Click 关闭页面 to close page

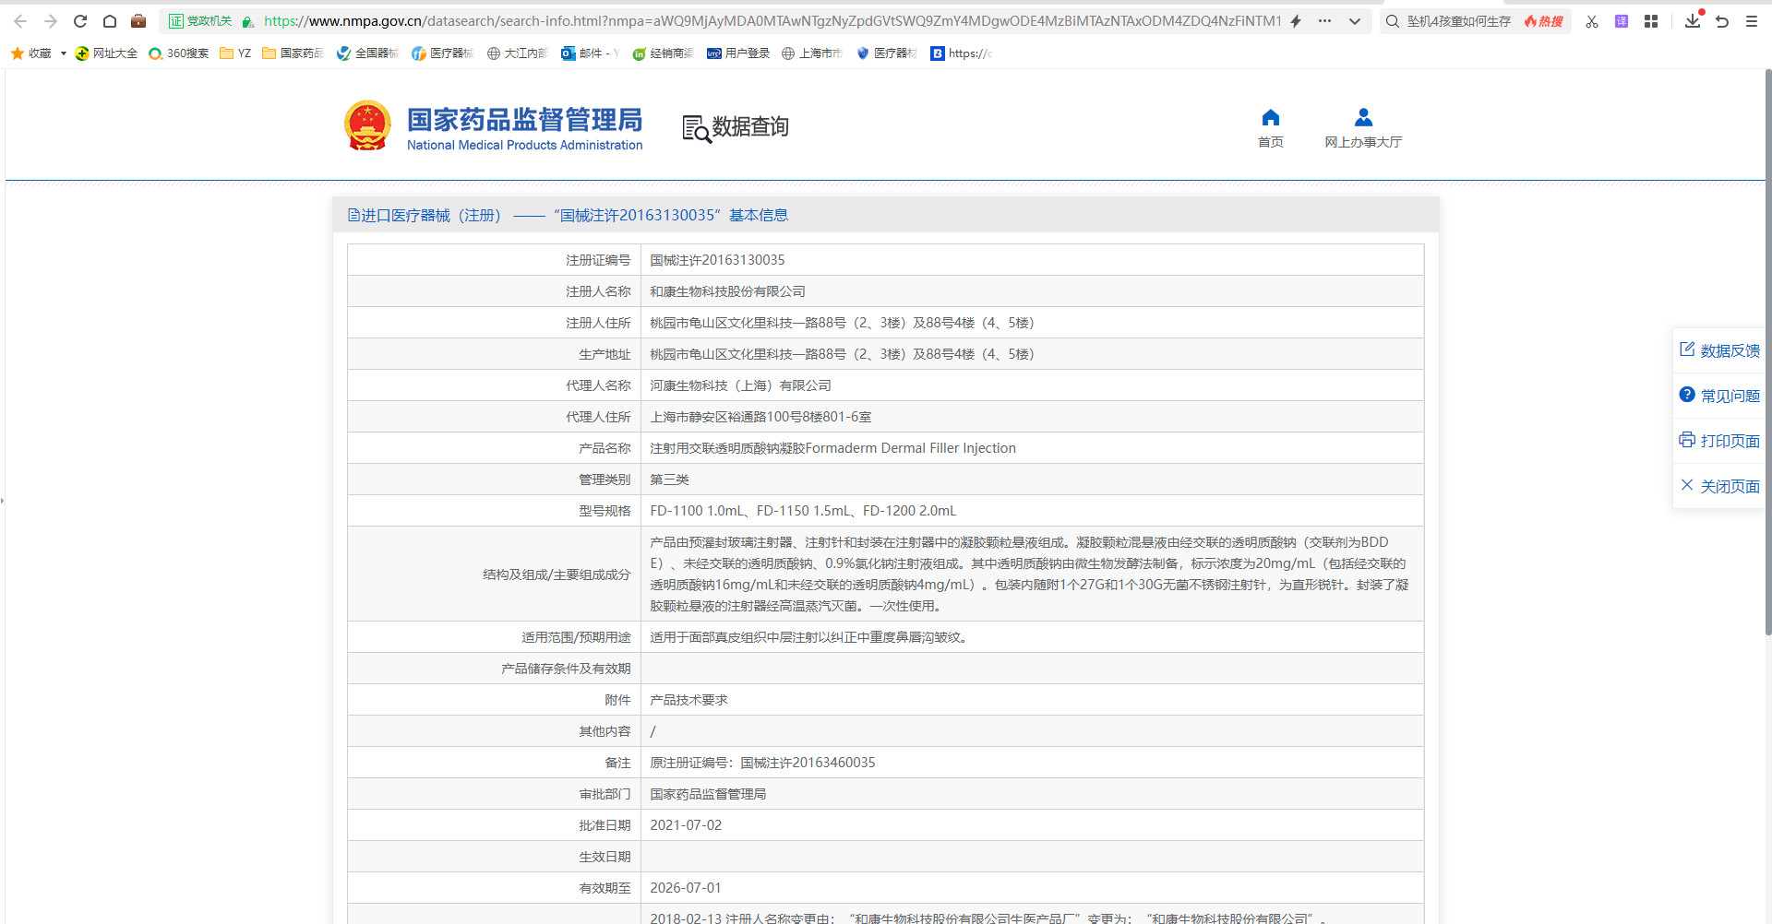click(x=1719, y=486)
